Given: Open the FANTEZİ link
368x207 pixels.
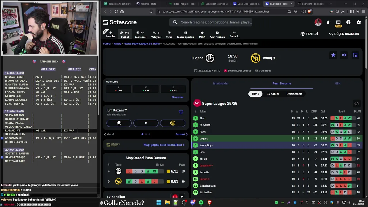Looking at the screenshot, I should coord(309,34).
